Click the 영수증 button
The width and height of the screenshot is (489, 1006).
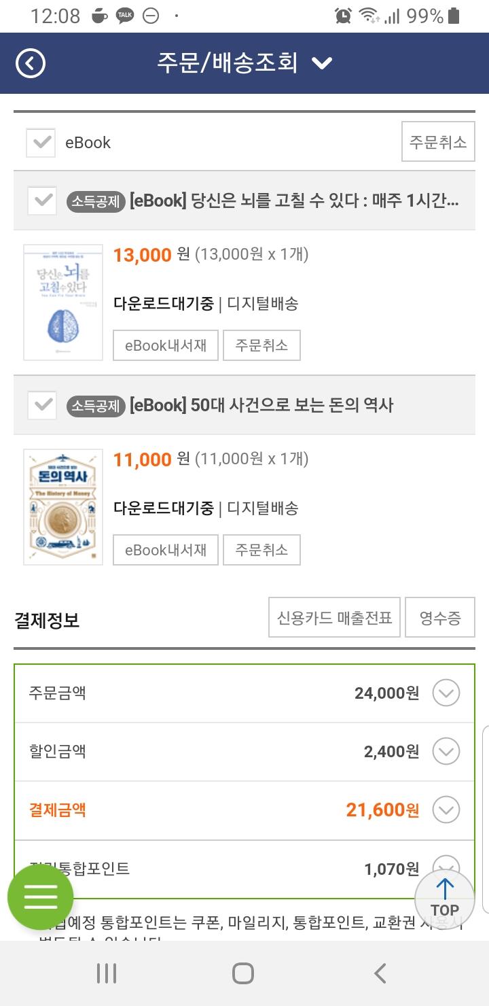[439, 618]
